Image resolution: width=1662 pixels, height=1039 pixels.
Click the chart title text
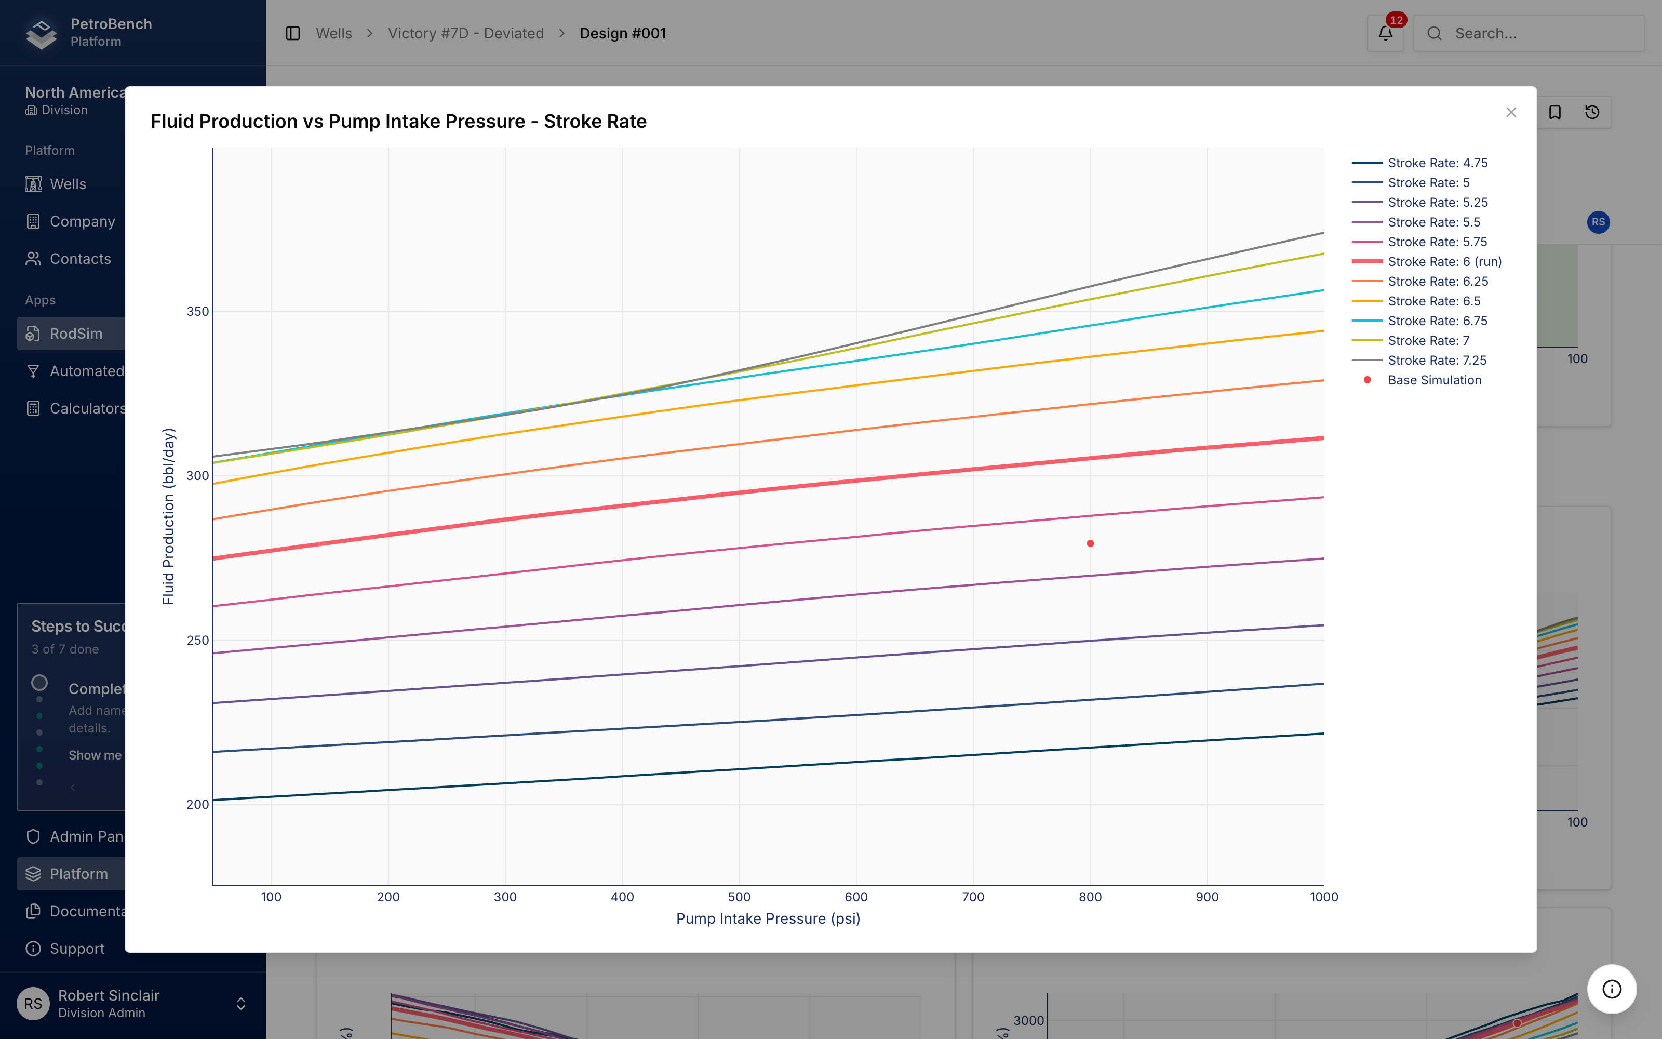click(x=398, y=122)
